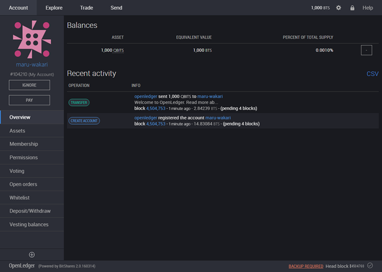
Task: Download activity as CSV
Action: pos(372,74)
